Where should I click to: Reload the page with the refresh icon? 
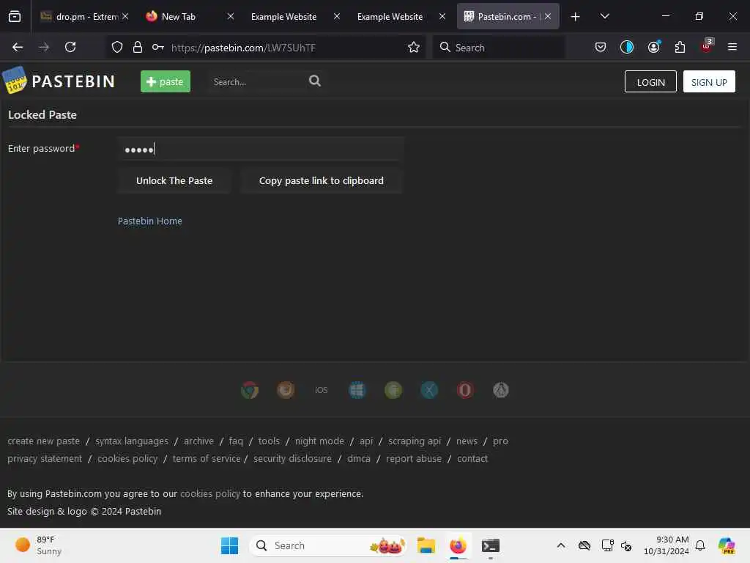point(70,47)
